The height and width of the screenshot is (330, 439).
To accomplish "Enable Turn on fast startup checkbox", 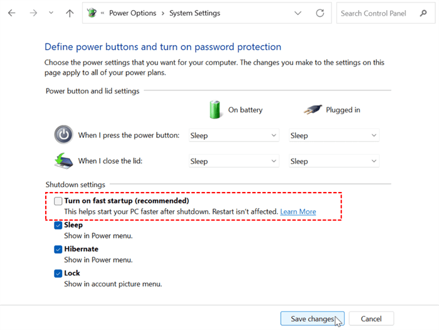I will pyautogui.click(x=58, y=201).
